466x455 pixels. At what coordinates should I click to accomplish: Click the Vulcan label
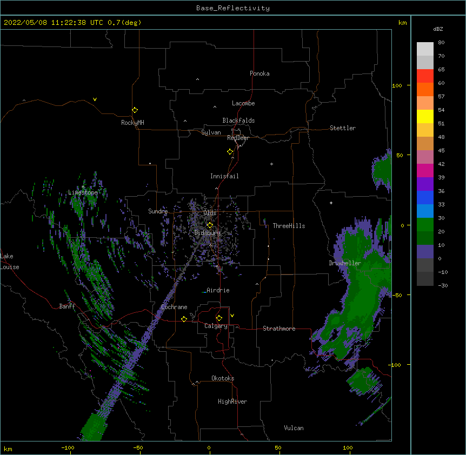tap(294, 428)
